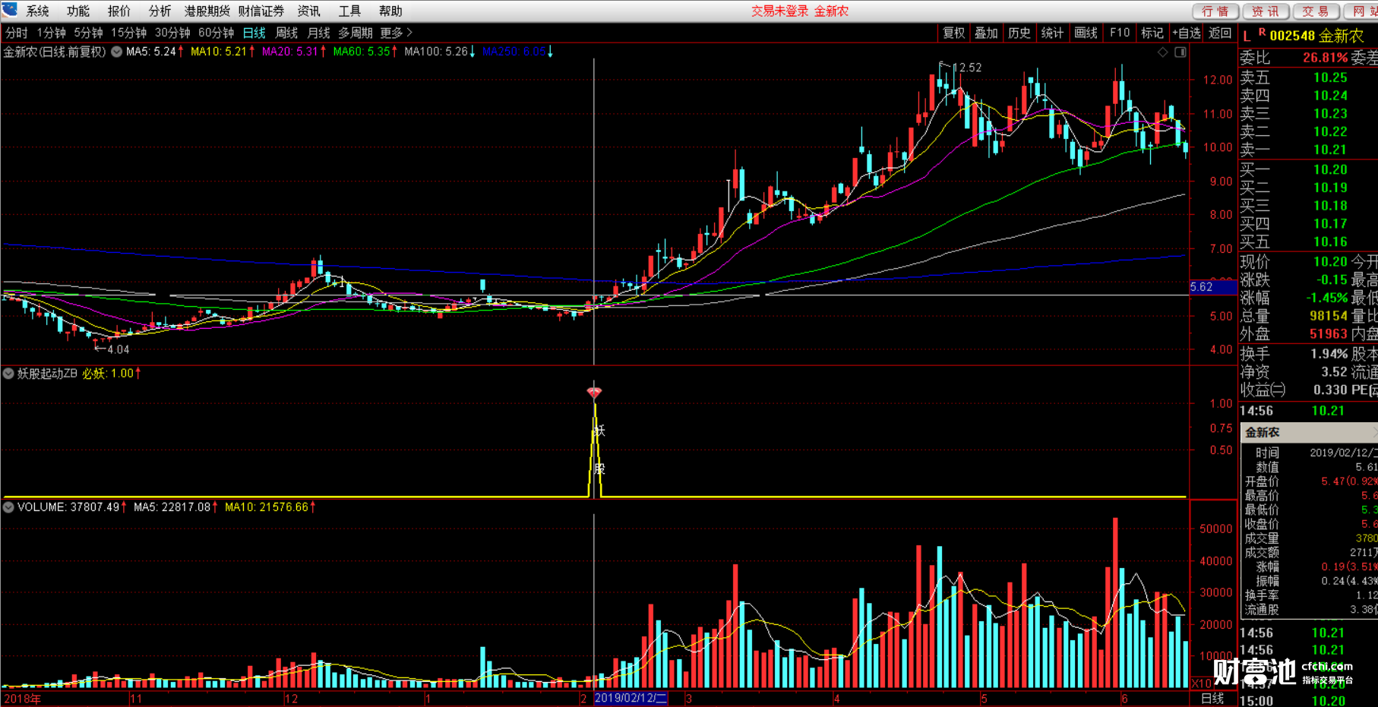Viewport: 1378px width, 707px height.
Task: Switch to the 分时 chart tab
Action: (x=16, y=33)
